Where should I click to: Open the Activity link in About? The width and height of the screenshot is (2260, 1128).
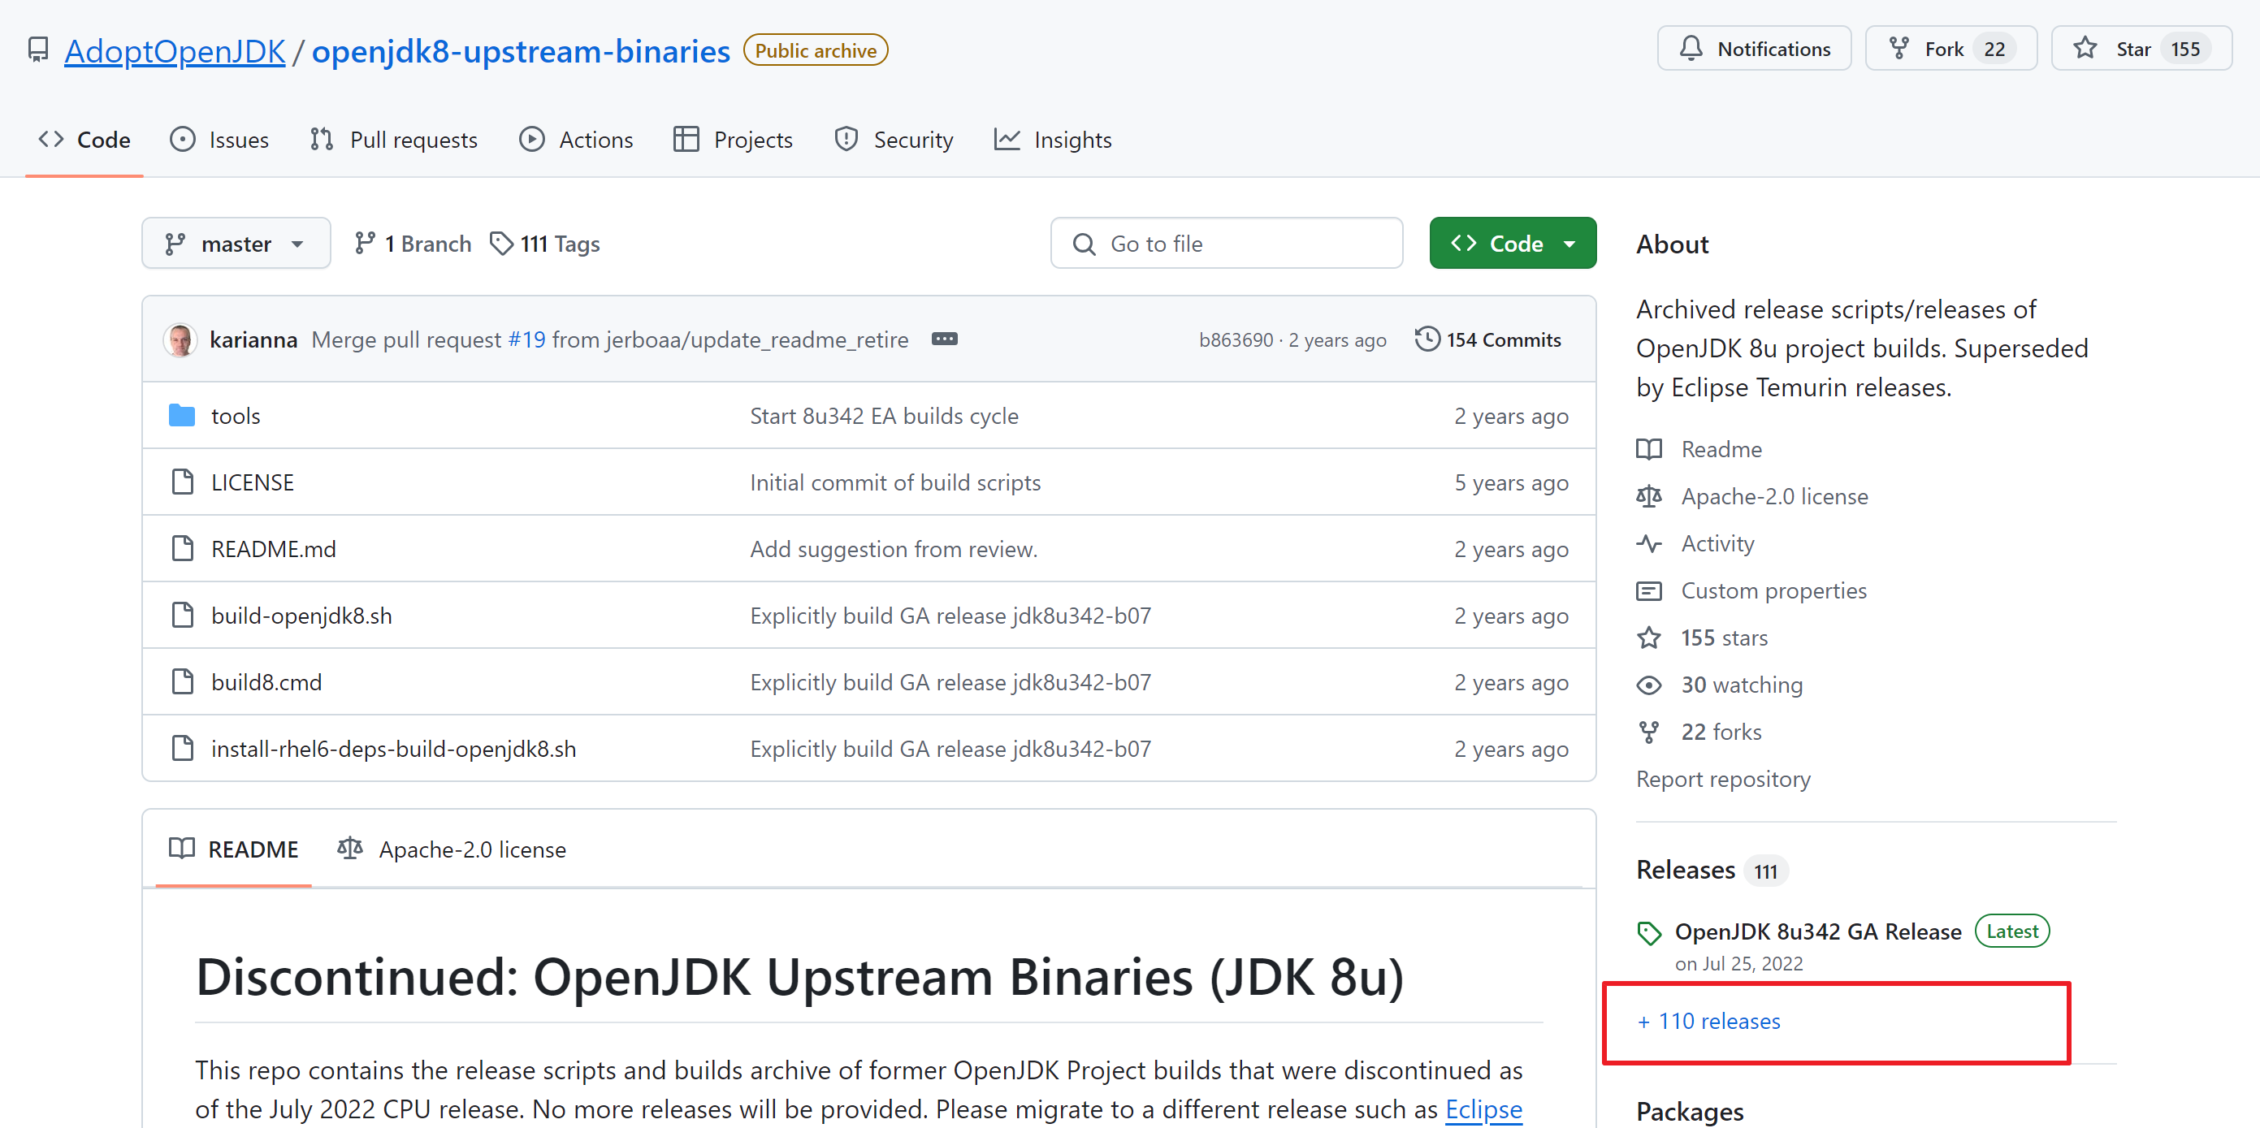(x=1717, y=544)
